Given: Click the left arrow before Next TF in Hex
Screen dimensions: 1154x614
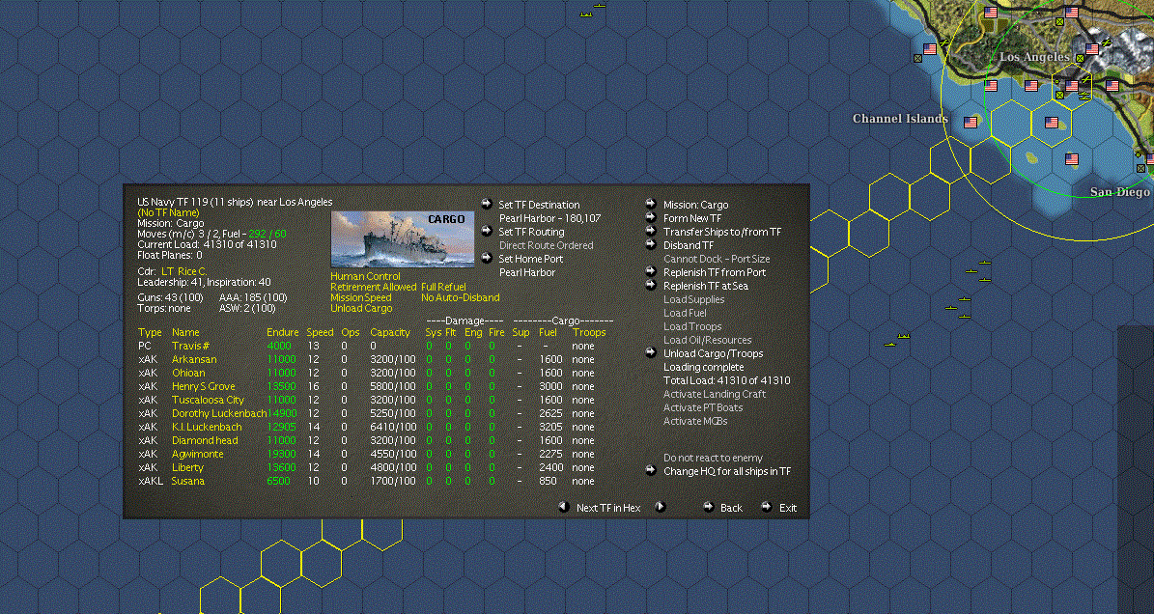Looking at the screenshot, I should coord(564,507).
